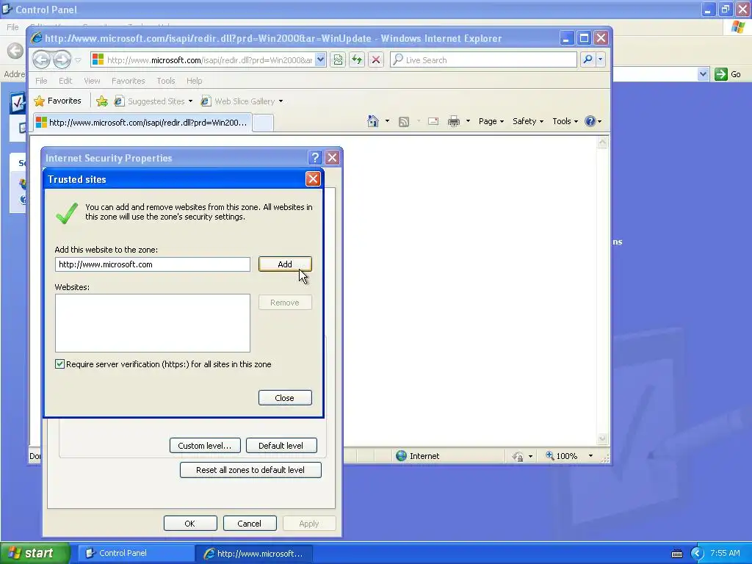The height and width of the screenshot is (564, 752).
Task: Expand the Web Slice Gallery dropdown
Action: pyautogui.click(x=281, y=101)
